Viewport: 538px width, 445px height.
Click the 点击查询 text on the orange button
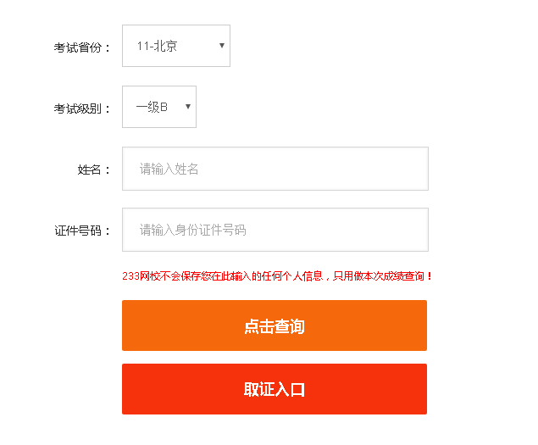point(274,326)
